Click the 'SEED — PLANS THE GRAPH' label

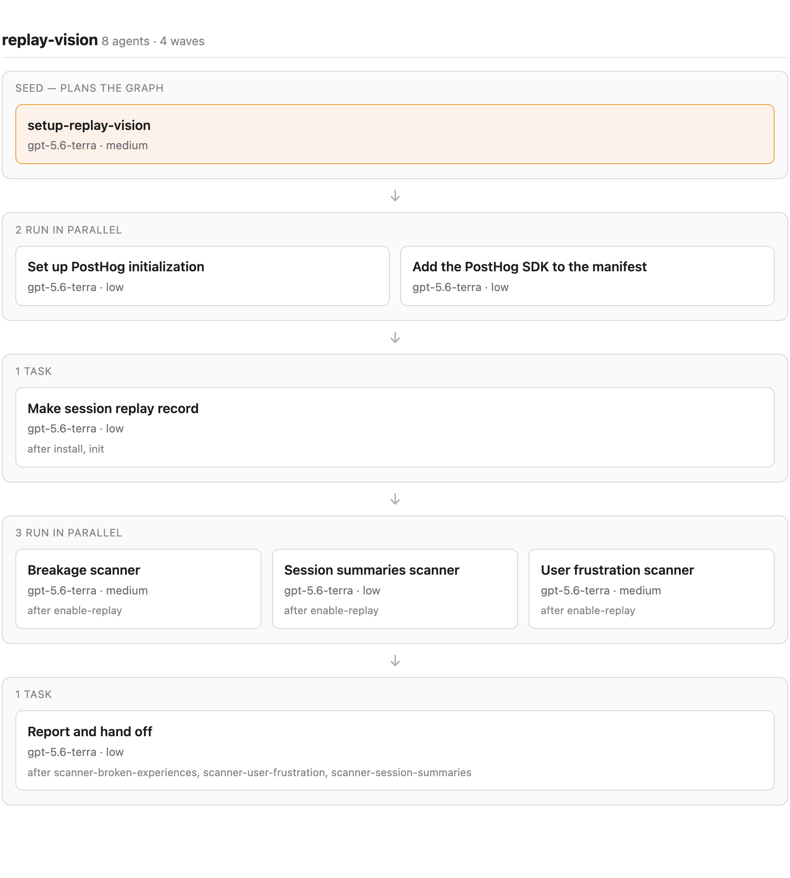[90, 88]
